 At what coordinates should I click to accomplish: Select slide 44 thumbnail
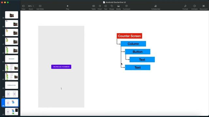[x=12, y=68]
